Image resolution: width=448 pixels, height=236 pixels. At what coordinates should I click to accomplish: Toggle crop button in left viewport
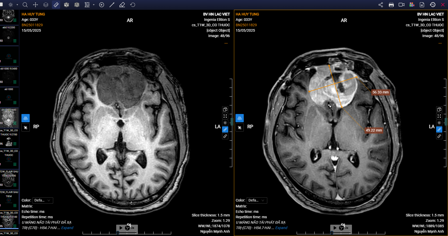pos(26,127)
